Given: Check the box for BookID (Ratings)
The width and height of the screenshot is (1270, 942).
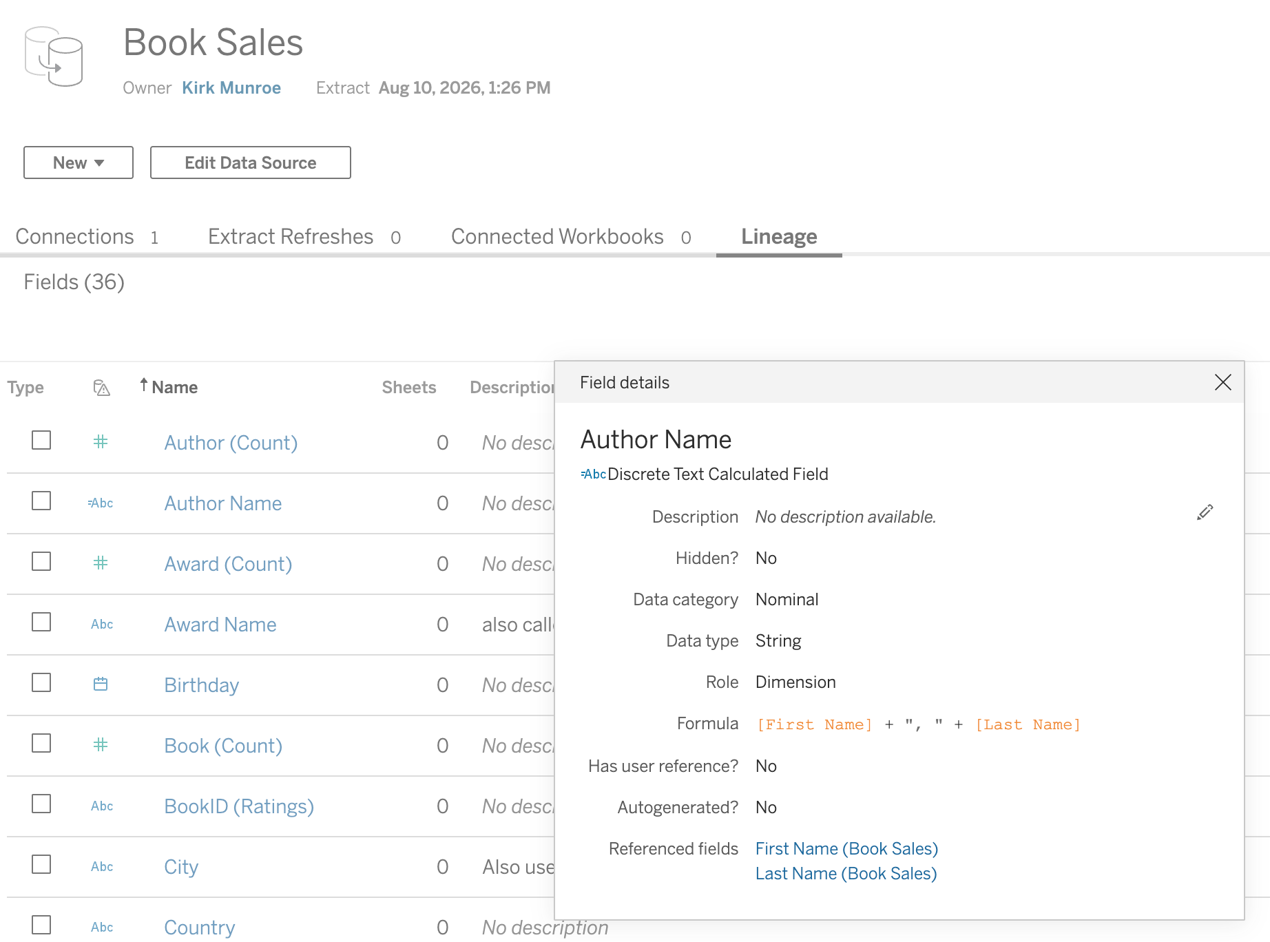Looking at the screenshot, I should click(x=41, y=804).
